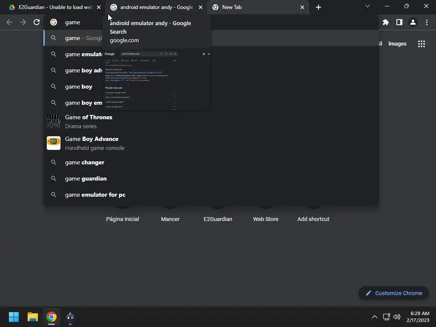The height and width of the screenshot is (327, 436).
Task: Open Chrome's three-dot menu
Action: [427, 22]
